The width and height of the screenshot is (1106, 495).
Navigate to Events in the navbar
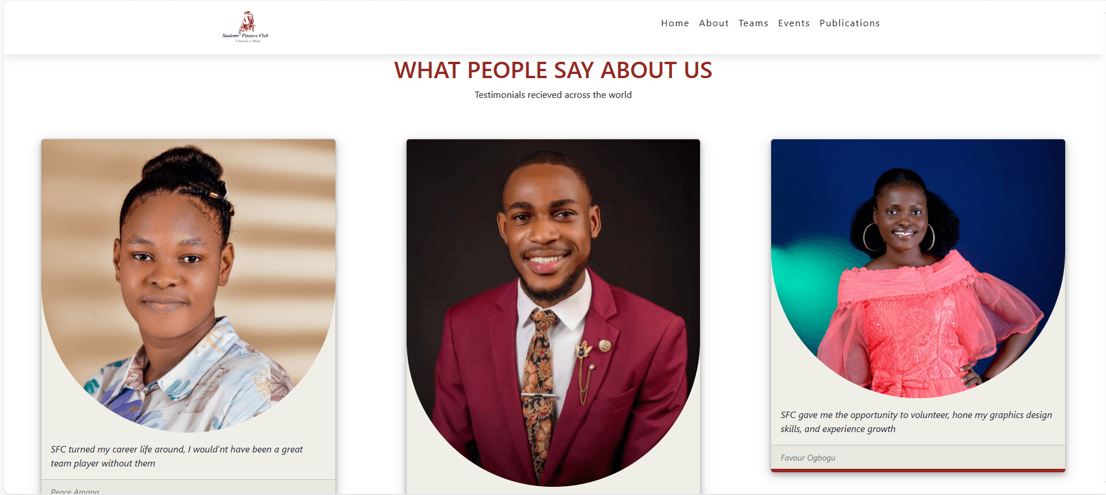pos(794,23)
